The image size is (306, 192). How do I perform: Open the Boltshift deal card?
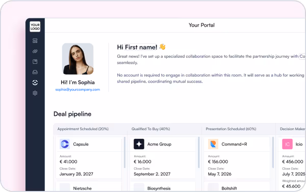tap(237, 186)
